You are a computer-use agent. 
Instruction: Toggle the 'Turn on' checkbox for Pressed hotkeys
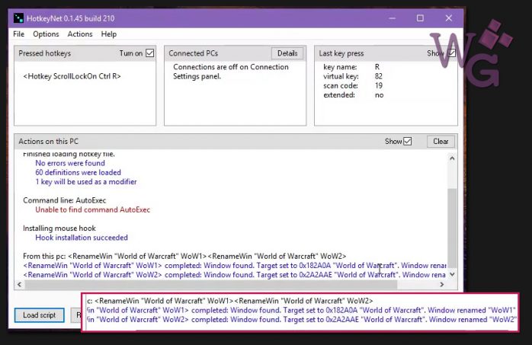[x=149, y=53]
